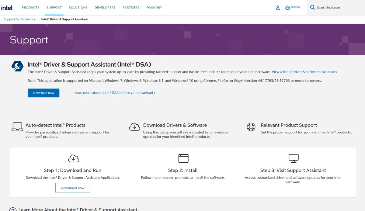Click the Step 3: Visit Support Assistant heading

(293, 170)
